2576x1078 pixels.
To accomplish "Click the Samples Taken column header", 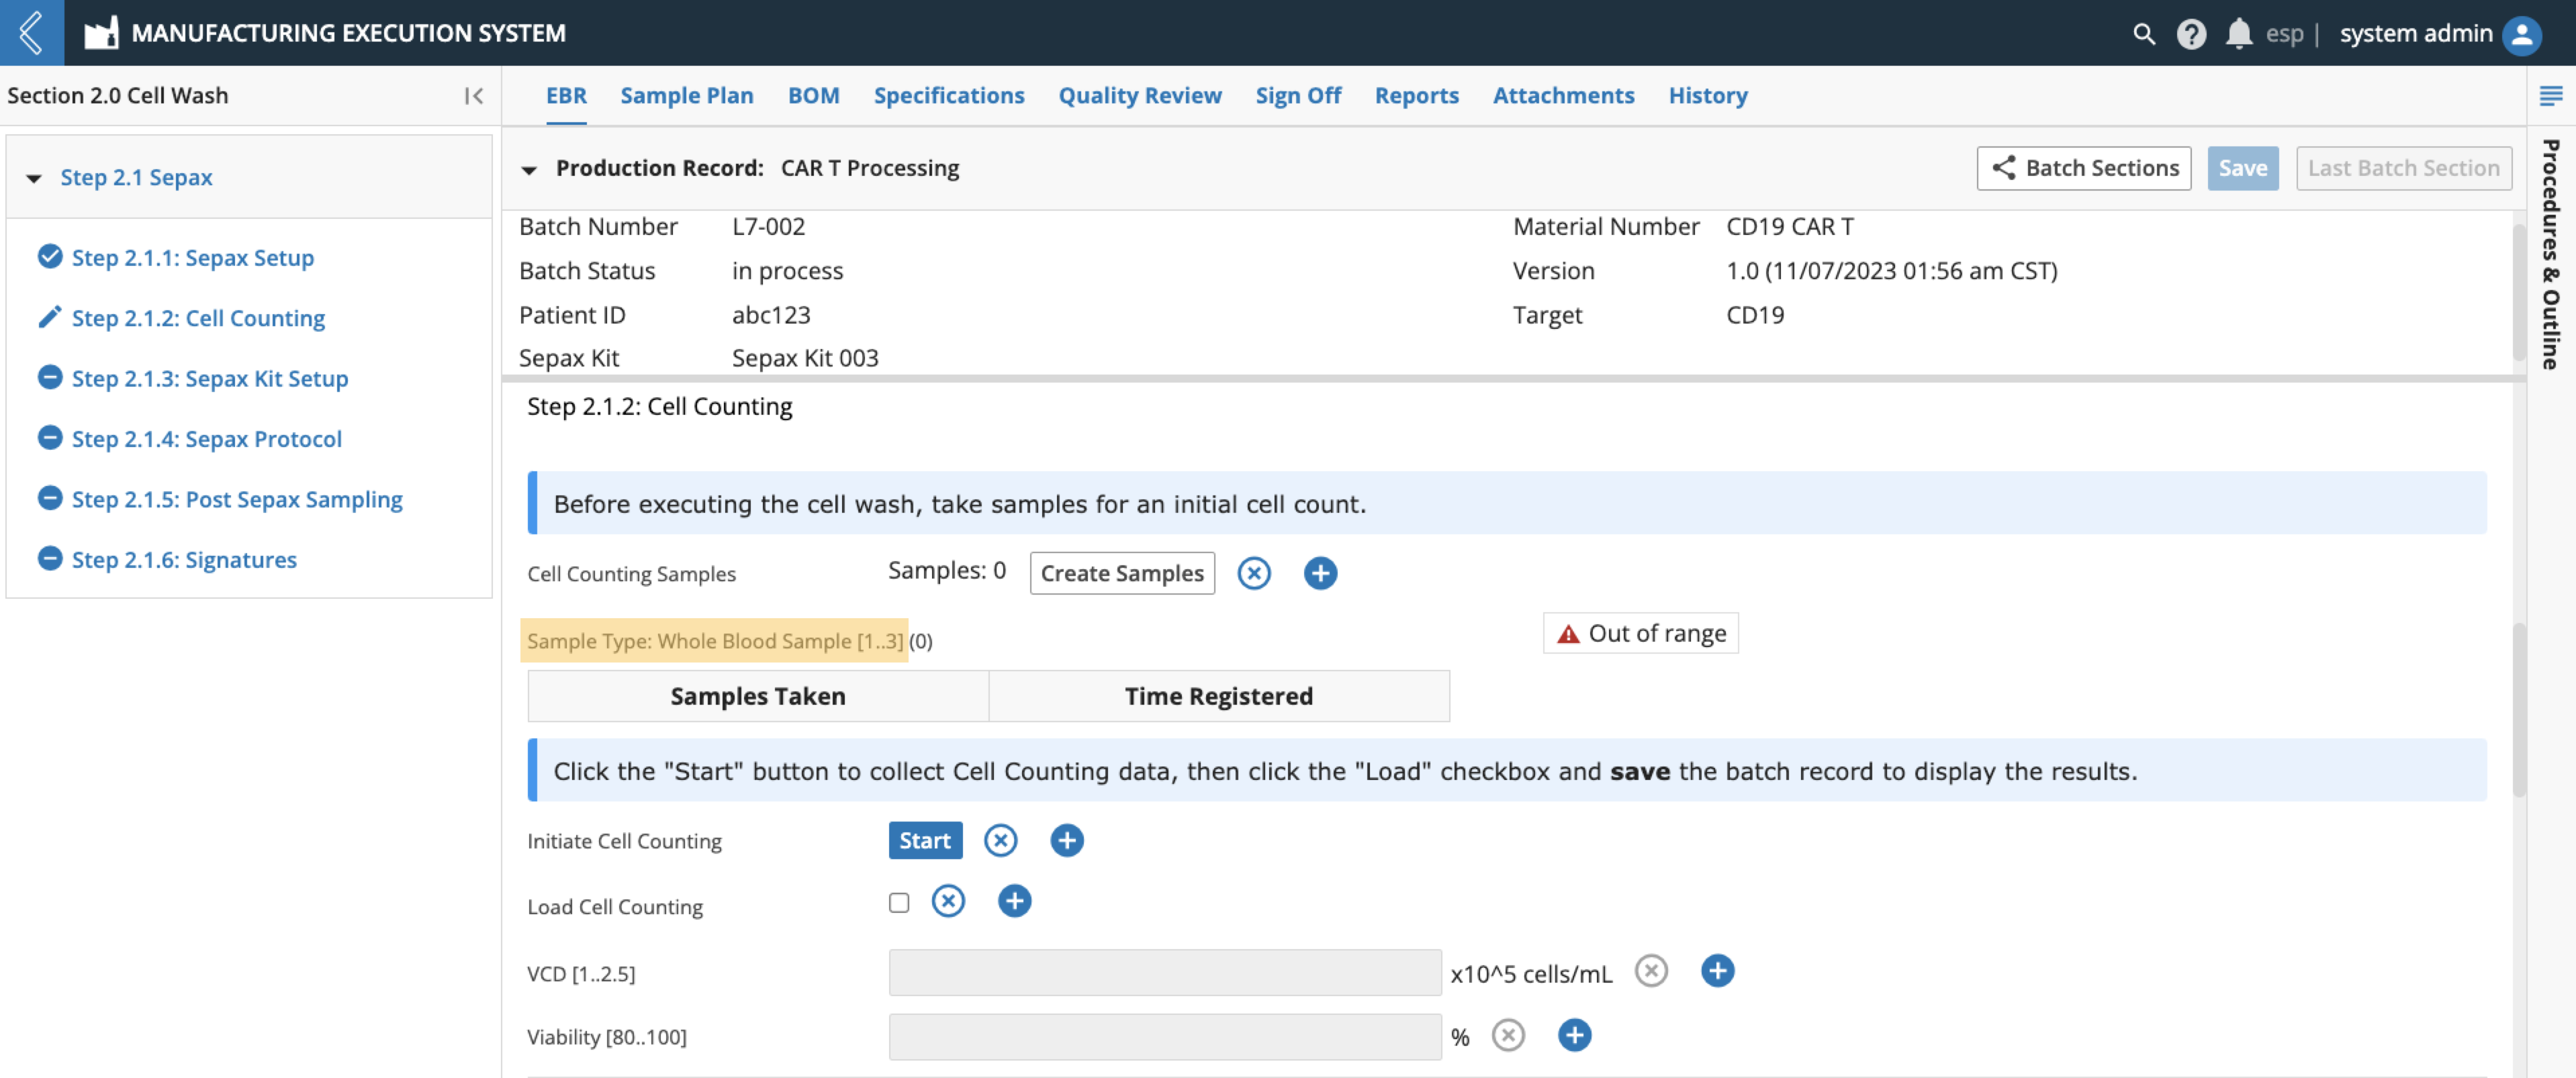I will tap(758, 696).
